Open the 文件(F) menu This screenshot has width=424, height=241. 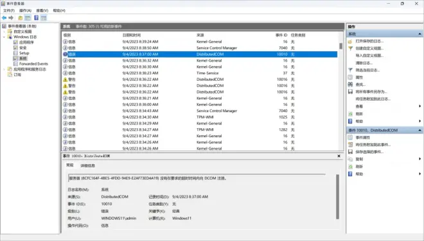click(x=9, y=10)
